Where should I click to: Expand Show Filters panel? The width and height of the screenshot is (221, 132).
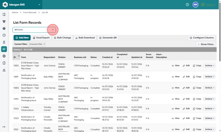(x=205, y=44)
